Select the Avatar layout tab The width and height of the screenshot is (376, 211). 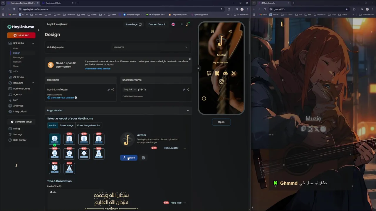(53, 125)
